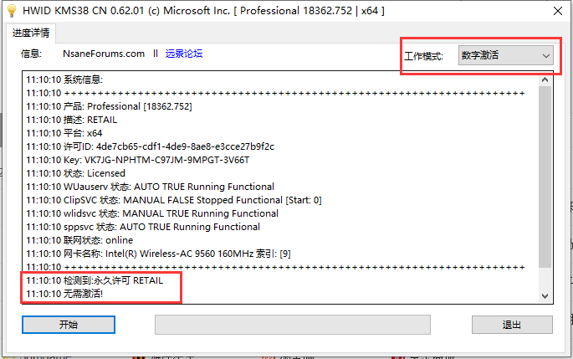This screenshot has height=359, width=573.
Task: Select the 系统信息: log line
Action: pos(64,79)
